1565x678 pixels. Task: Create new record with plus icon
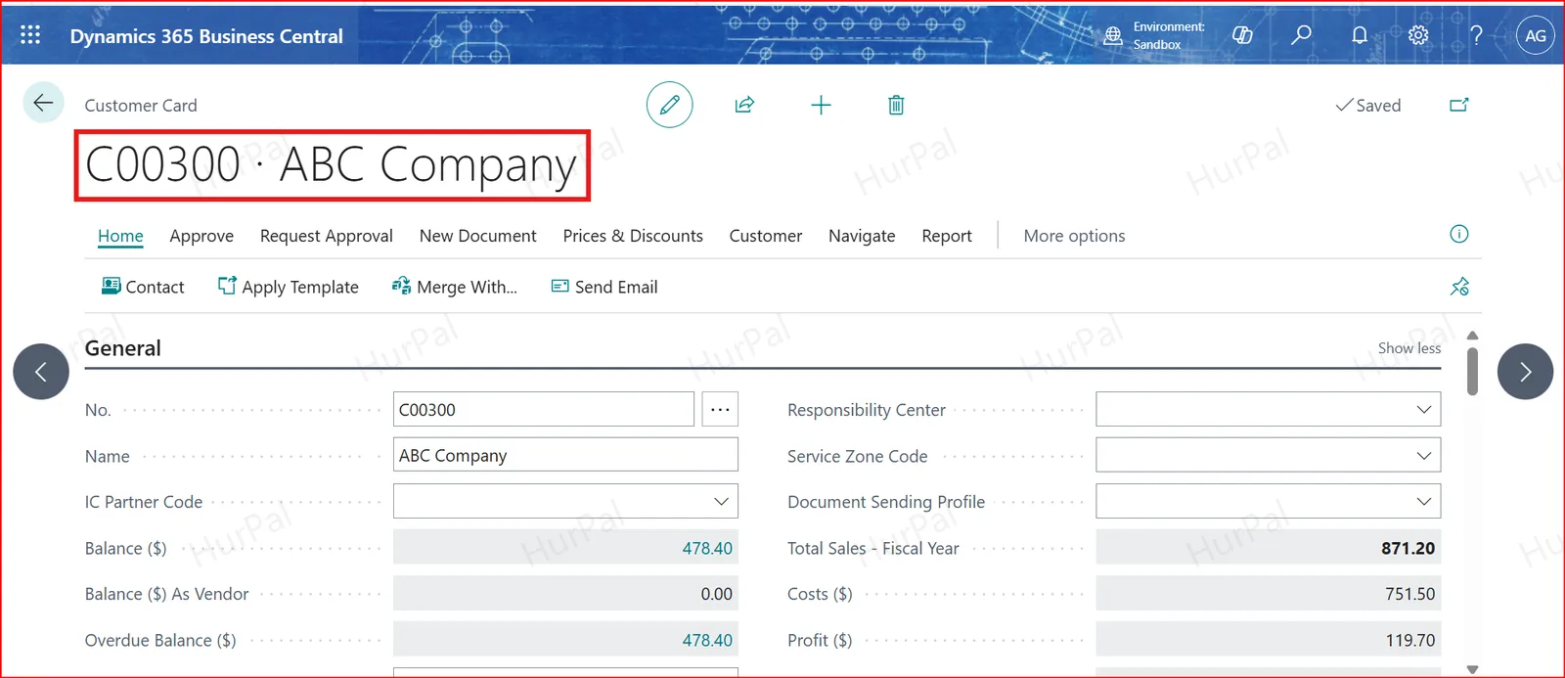point(822,105)
